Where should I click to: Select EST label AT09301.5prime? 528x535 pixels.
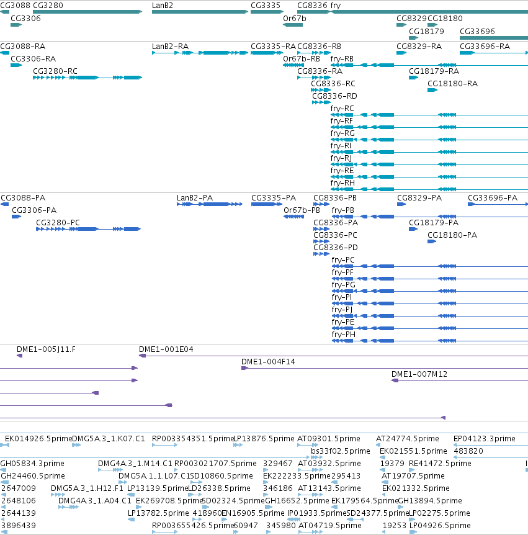(329, 439)
